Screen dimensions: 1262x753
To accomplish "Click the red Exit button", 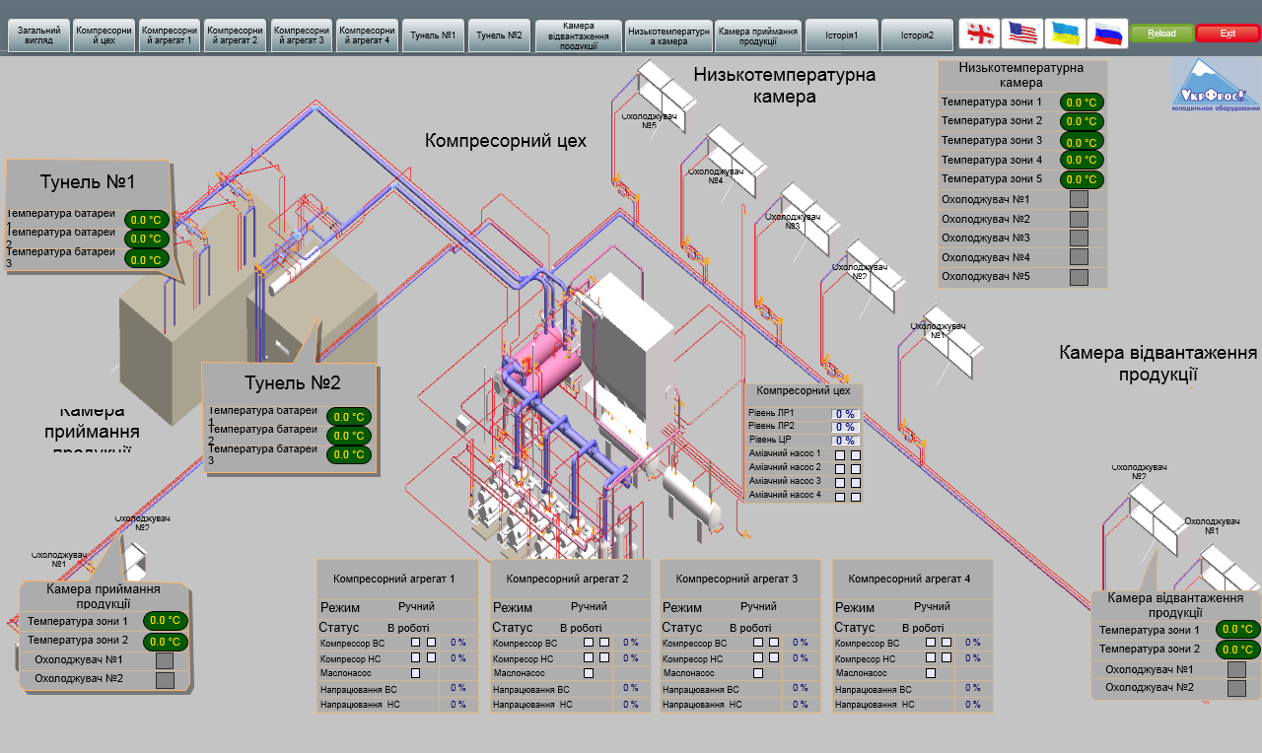I will [1227, 34].
